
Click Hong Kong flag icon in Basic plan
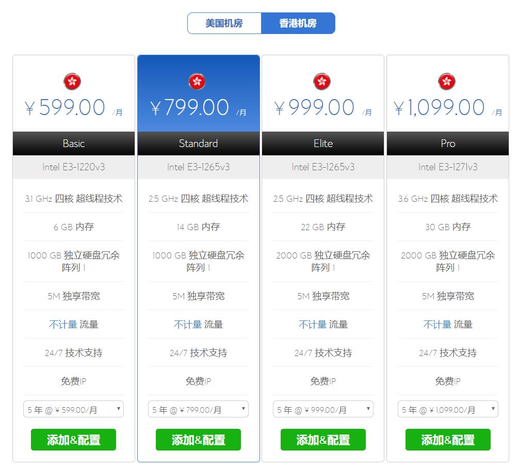coord(72,82)
